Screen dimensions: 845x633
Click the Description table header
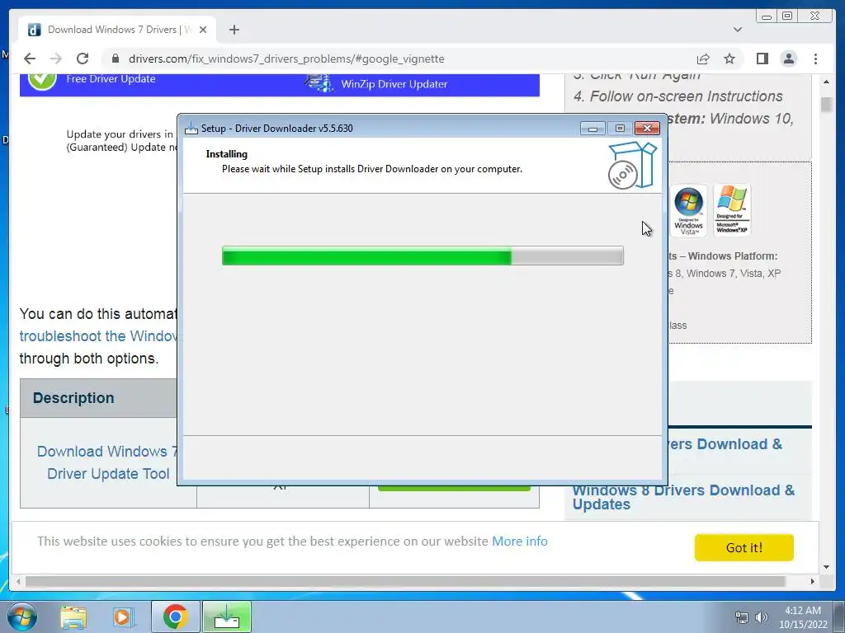pos(73,398)
